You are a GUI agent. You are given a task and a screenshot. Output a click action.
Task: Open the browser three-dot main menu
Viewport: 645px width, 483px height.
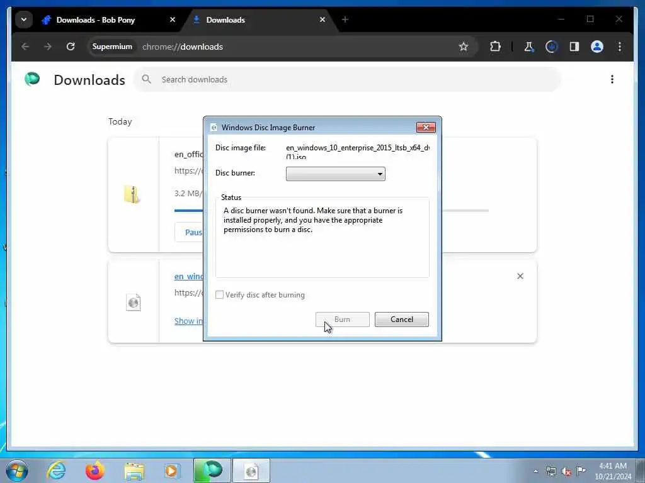[620, 47]
